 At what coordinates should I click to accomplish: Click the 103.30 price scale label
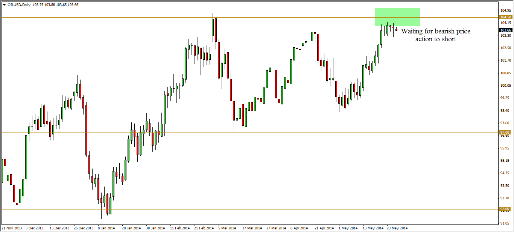[505, 35]
